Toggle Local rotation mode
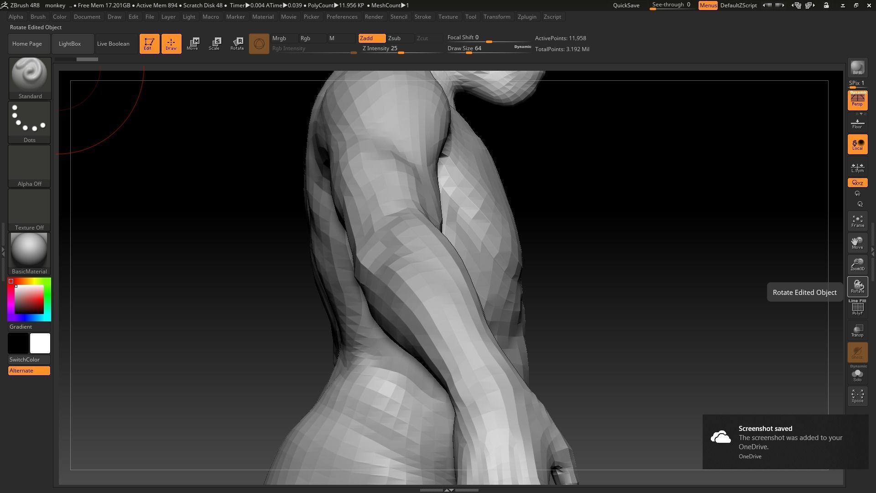876x493 pixels. coord(857,144)
